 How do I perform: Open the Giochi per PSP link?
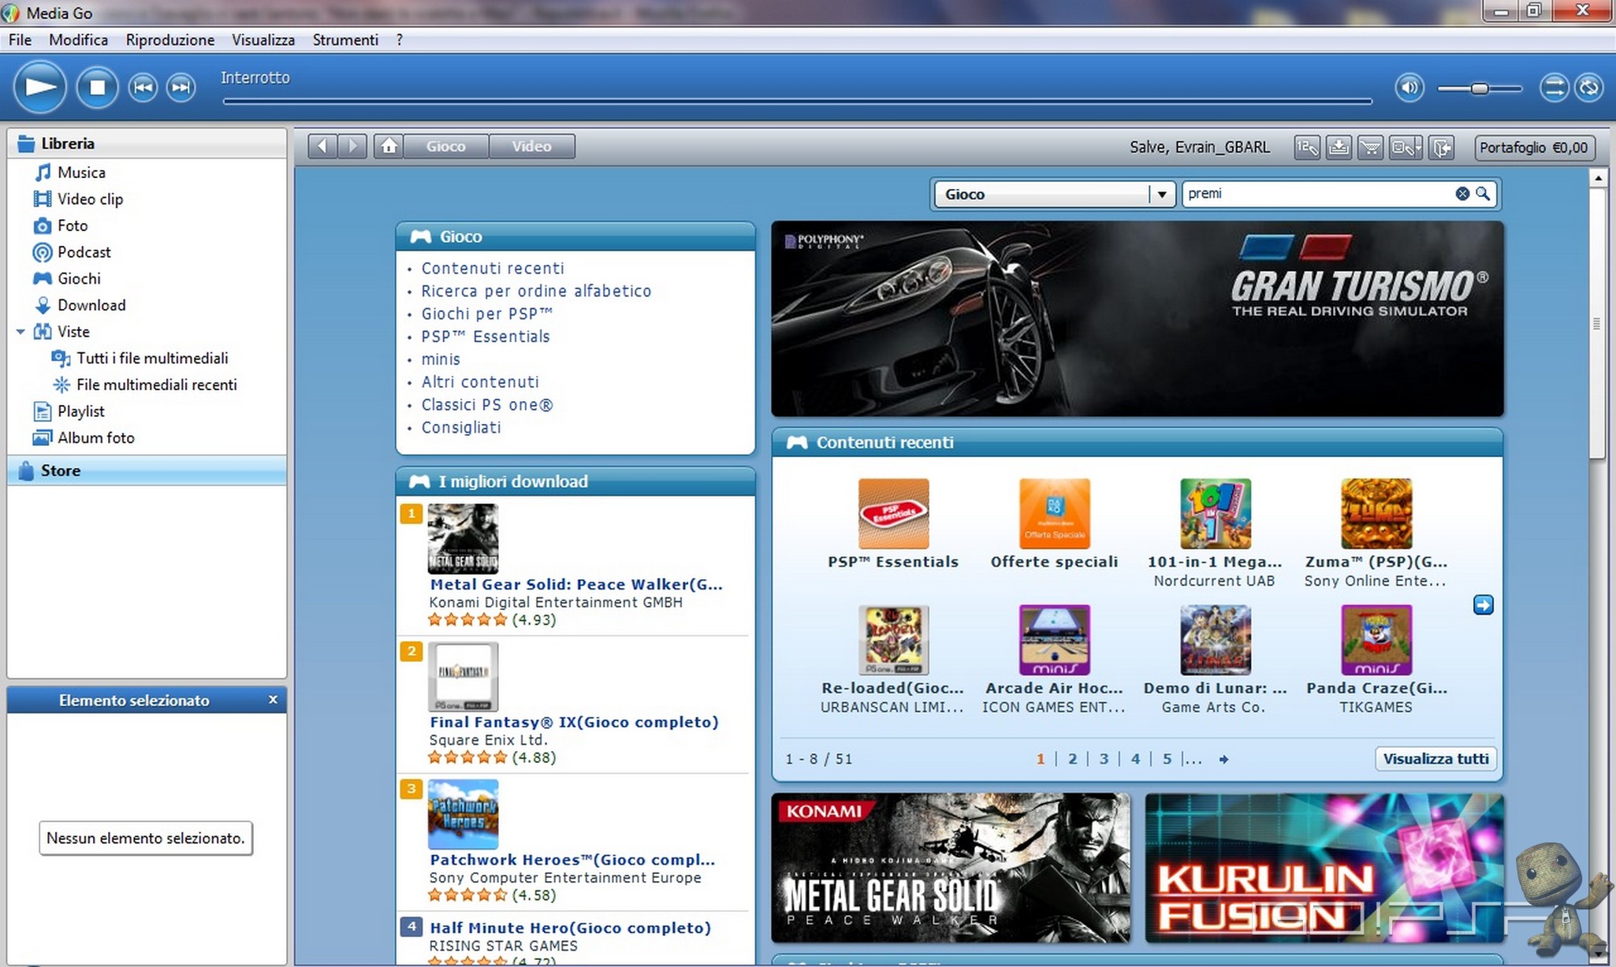pos(486,314)
